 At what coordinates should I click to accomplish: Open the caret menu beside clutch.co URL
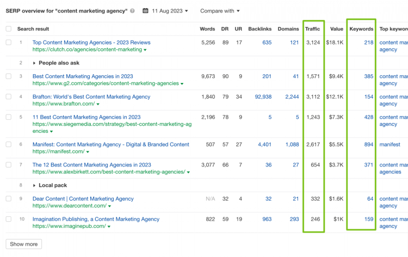tap(145, 50)
